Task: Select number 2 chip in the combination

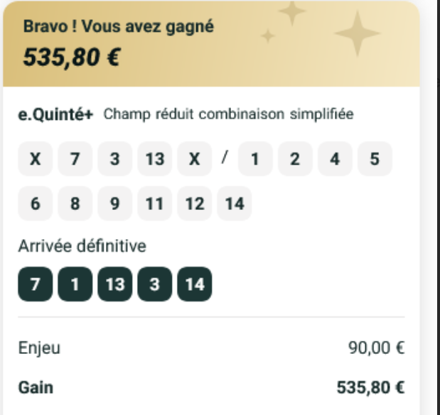Action: [294, 159]
